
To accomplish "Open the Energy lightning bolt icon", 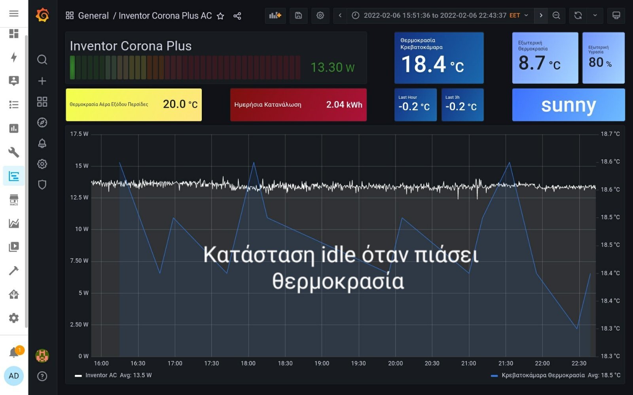I will (x=14, y=57).
